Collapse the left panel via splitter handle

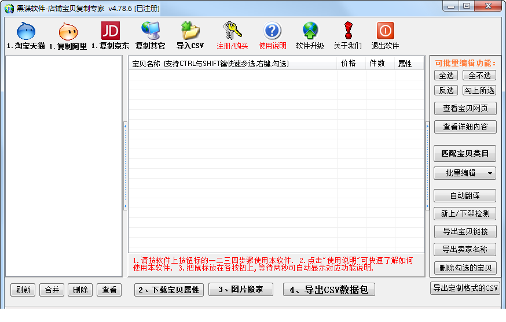tap(125, 166)
